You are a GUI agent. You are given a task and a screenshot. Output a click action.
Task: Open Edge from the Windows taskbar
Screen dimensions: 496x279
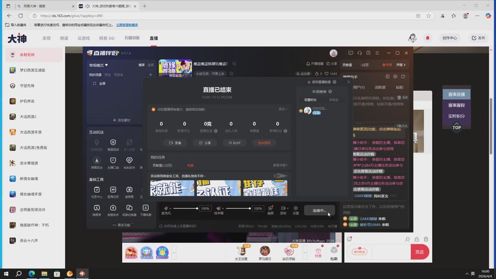click(32, 273)
